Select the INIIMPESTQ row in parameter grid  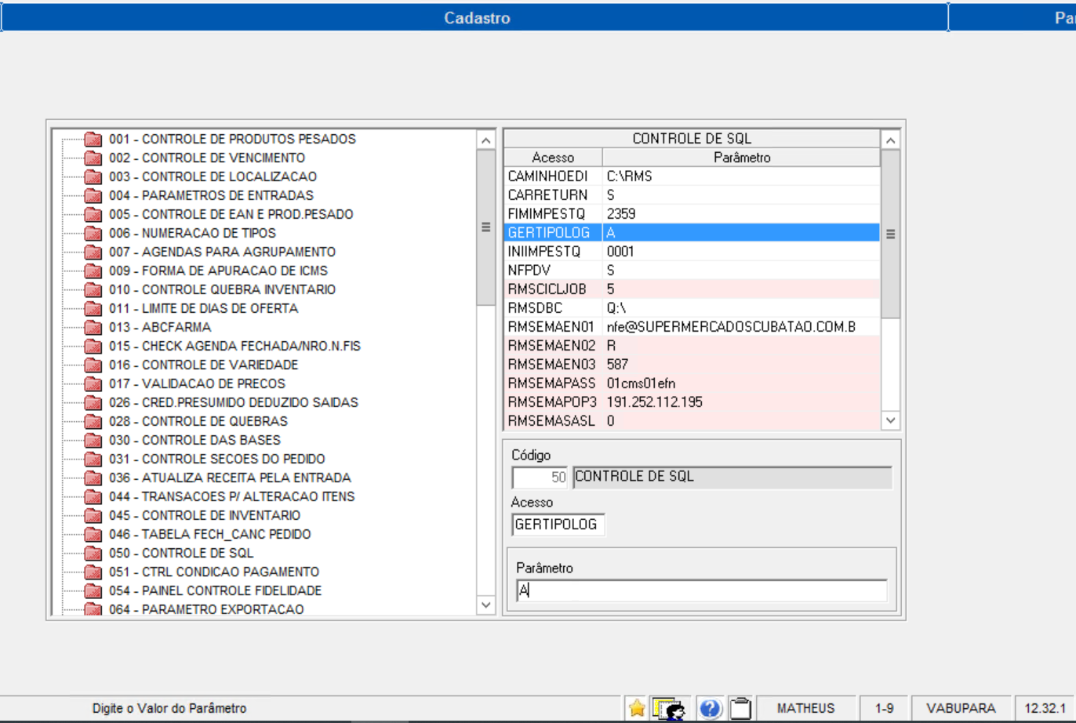click(x=692, y=252)
